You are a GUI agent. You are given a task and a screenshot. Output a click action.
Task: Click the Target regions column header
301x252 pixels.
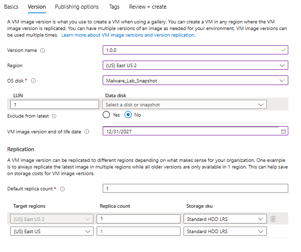click(29, 206)
